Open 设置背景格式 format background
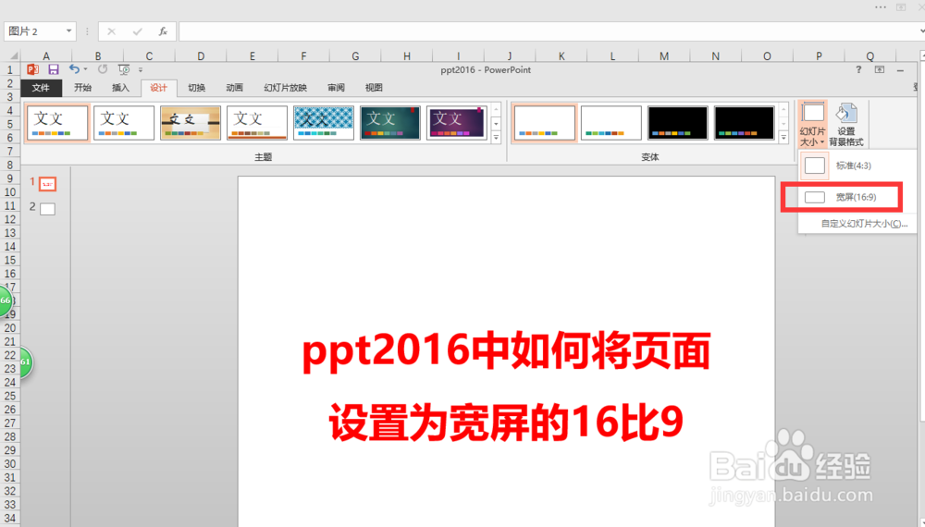925x527 pixels. tap(846, 125)
